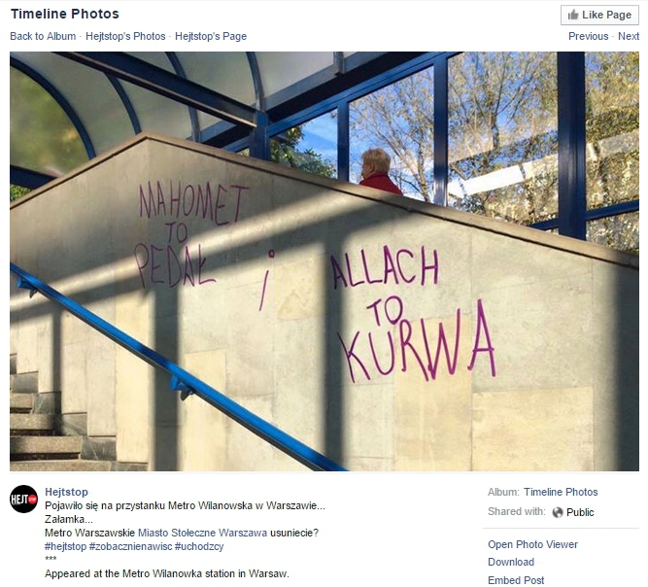Click the thumbs-up icon on Like Page

tap(573, 15)
